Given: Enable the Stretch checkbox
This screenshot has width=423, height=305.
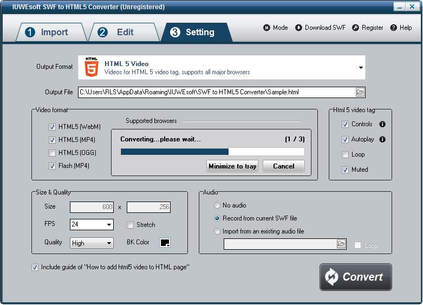Looking at the screenshot, I should click(x=130, y=225).
